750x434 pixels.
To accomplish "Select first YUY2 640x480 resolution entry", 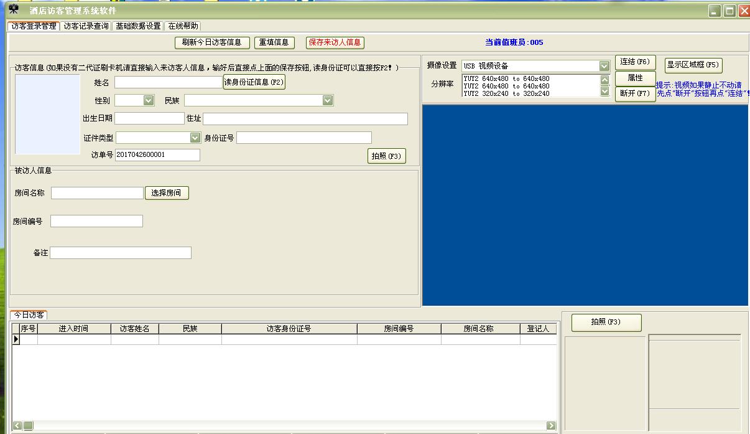I will [506, 78].
